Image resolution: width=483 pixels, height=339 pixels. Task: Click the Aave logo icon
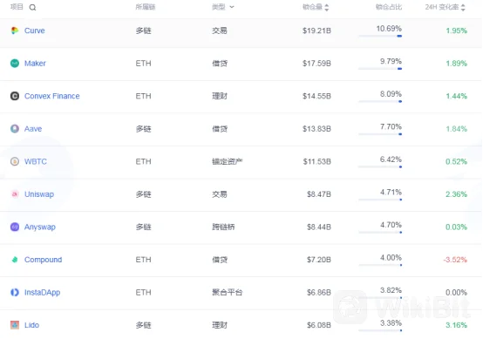point(15,129)
